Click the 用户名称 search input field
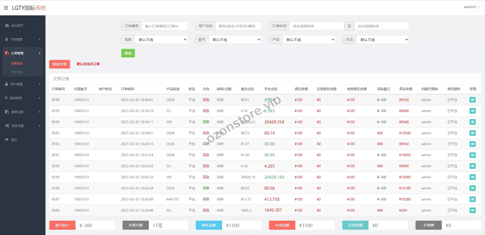 coord(238,26)
